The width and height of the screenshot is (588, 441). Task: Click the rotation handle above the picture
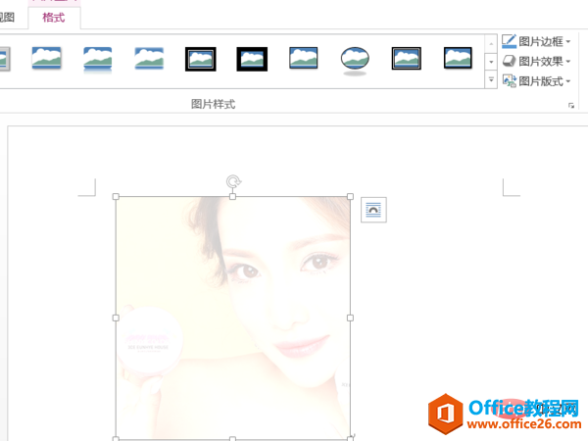point(233,181)
